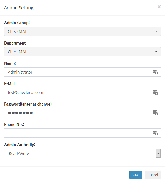
Task: Click the password manager icon in E-Mail field
Action: click(x=155, y=92)
